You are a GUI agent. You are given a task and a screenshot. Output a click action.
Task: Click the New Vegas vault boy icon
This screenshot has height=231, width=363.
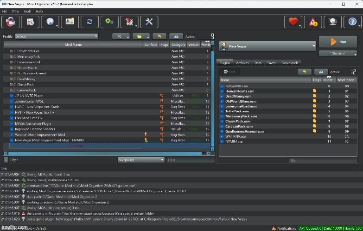pos(224,46)
